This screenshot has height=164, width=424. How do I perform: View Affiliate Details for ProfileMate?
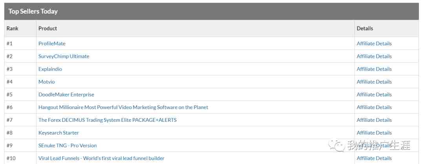[374, 43]
